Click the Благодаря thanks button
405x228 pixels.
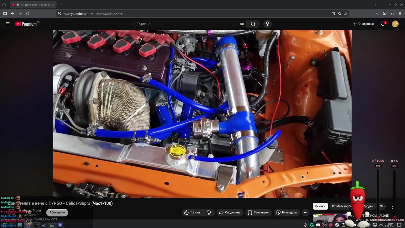point(286,212)
